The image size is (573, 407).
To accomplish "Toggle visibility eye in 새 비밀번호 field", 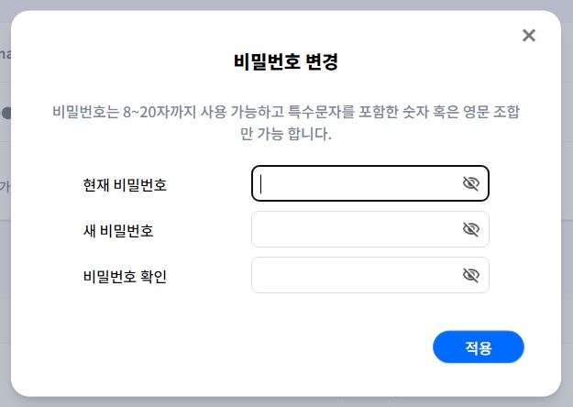I will tap(471, 229).
